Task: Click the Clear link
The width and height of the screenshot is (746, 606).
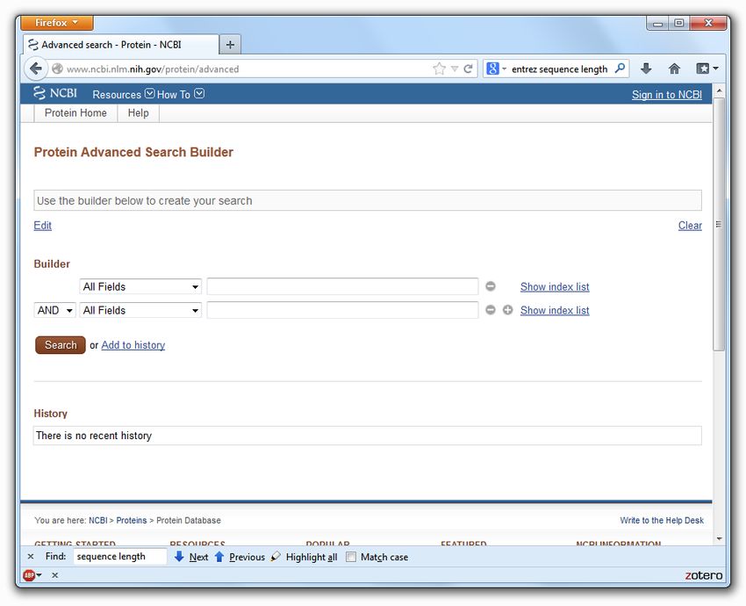Action: pyautogui.click(x=690, y=225)
